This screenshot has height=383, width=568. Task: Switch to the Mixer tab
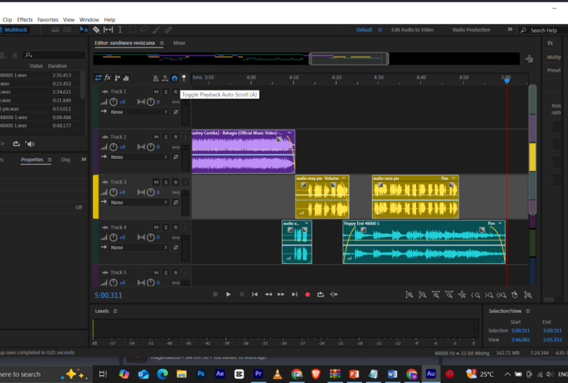pyautogui.click(x=179, y=43)
